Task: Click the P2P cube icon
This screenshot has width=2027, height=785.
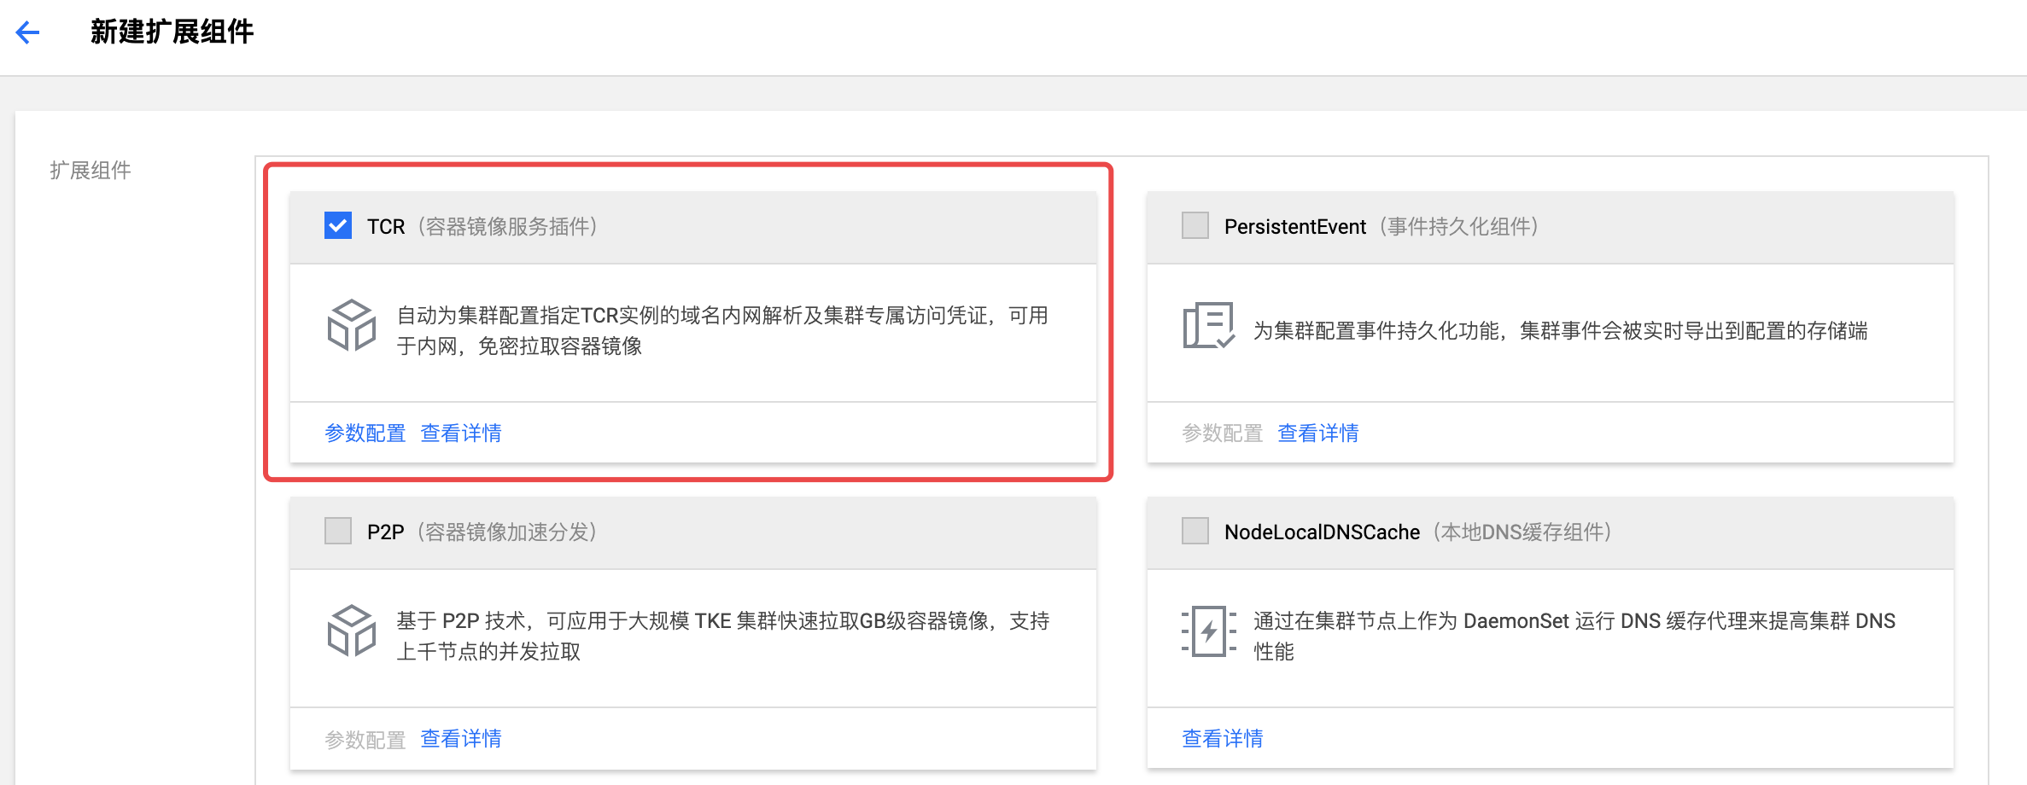Action: [351, 631]
